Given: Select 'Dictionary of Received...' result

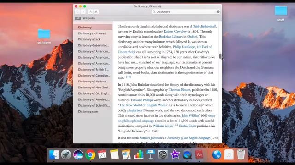Looking at the screenshot, I should (x=93, y=99).
